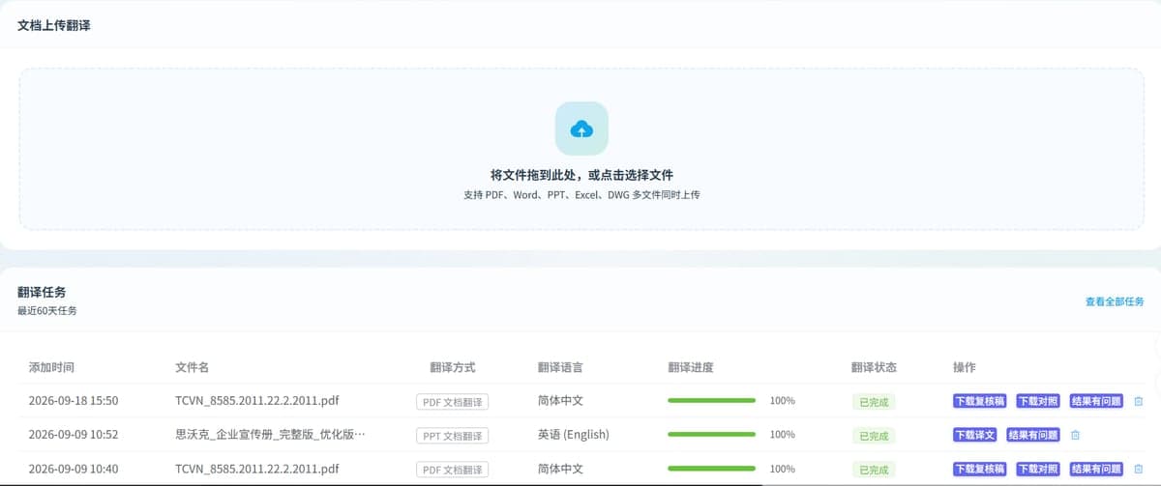Click the 100% label in the 10:40 row
Screen dimensions: 1161x486
tap(783, 469)
